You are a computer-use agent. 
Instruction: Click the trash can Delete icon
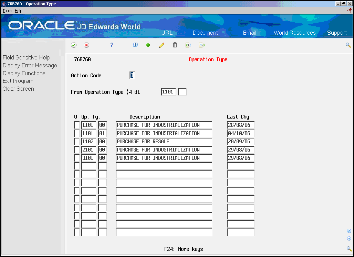tap(175, 45)
